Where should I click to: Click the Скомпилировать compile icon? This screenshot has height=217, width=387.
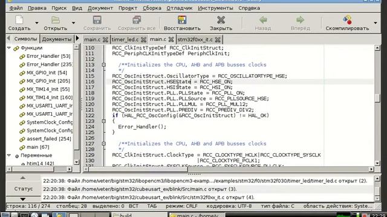pos(347,20)
